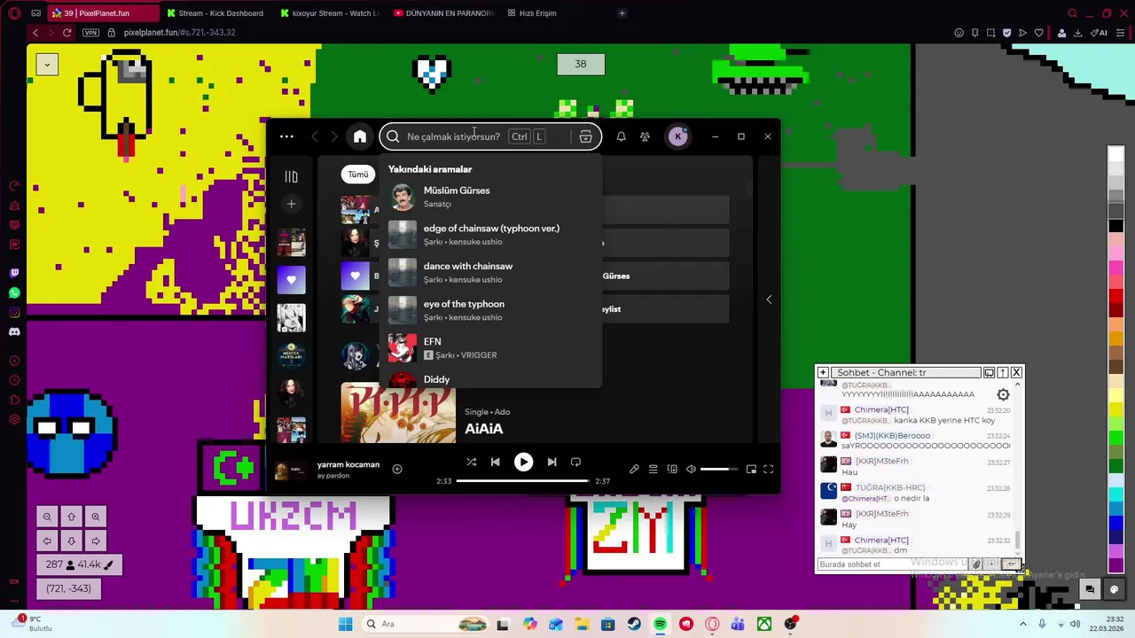Move PixelPlanet canvas right

pyautogui.click(x=95, y=541)
